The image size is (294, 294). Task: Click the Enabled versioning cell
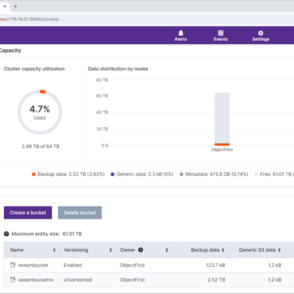pyautogui.click(x=72, y=265)
